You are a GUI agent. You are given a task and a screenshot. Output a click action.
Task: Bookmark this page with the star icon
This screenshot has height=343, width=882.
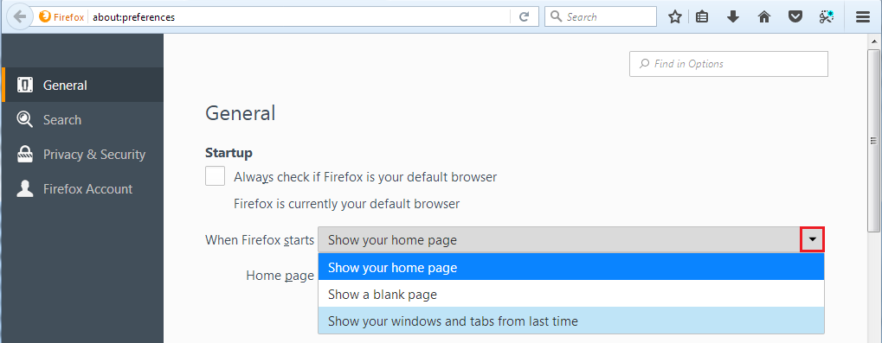675,16
